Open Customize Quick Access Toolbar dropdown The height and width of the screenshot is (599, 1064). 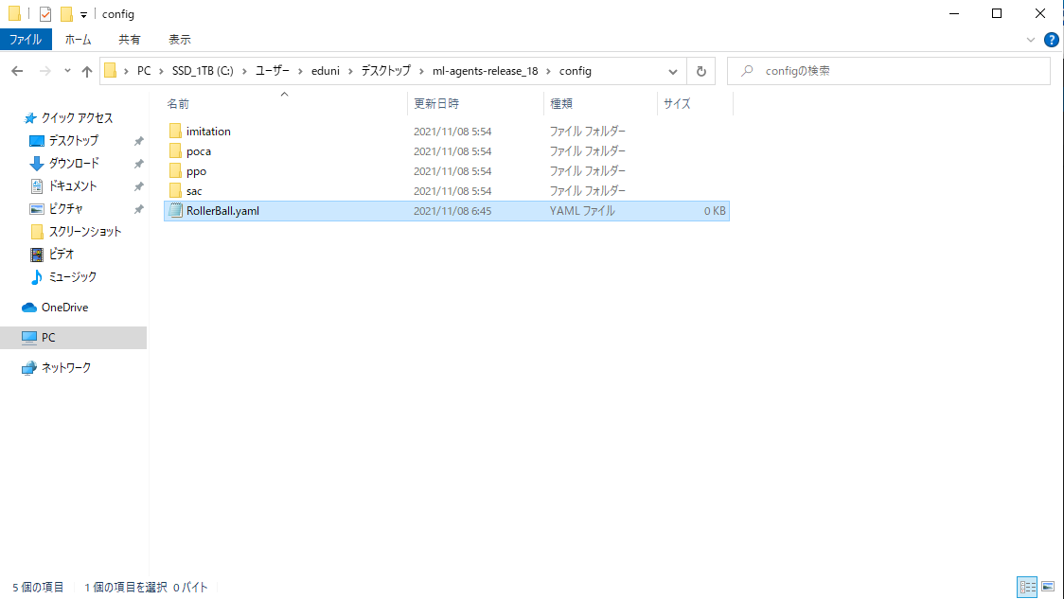pos(83,14)
